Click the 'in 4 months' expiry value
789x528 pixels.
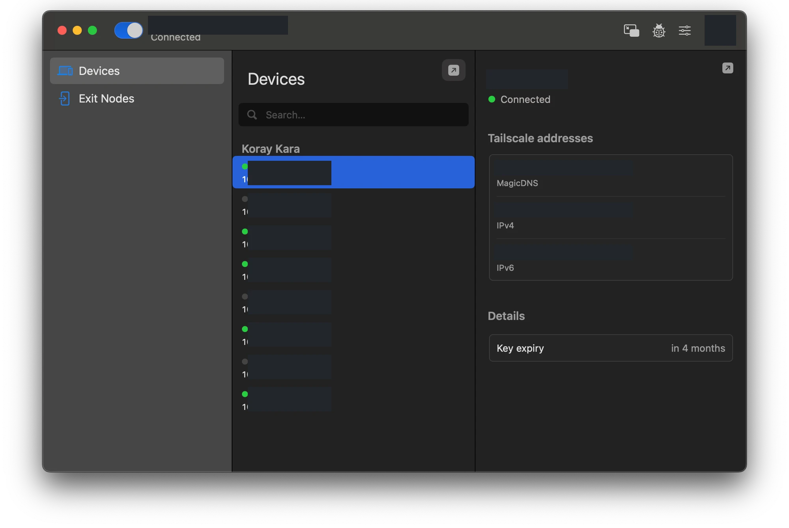pos(698,348)
